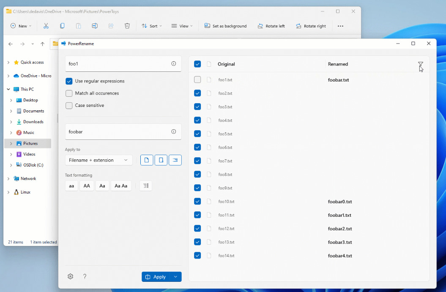
Task: Go forward with File Explorer forward arrow
Action: click(x=22, y=44)
